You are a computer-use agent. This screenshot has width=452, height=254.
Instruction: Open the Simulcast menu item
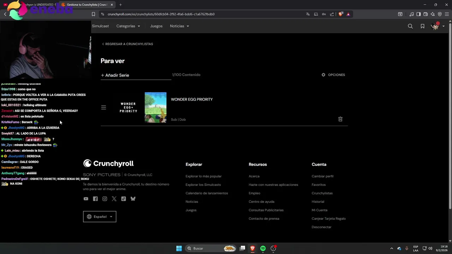click(x=100, y=26)
